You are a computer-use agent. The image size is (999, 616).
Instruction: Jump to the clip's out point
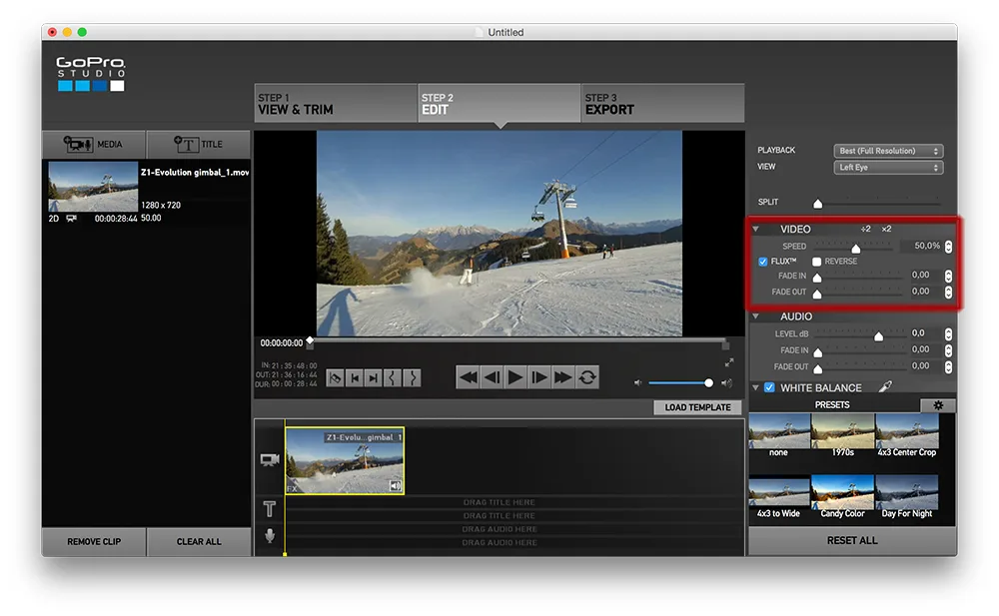click(374, 377)
